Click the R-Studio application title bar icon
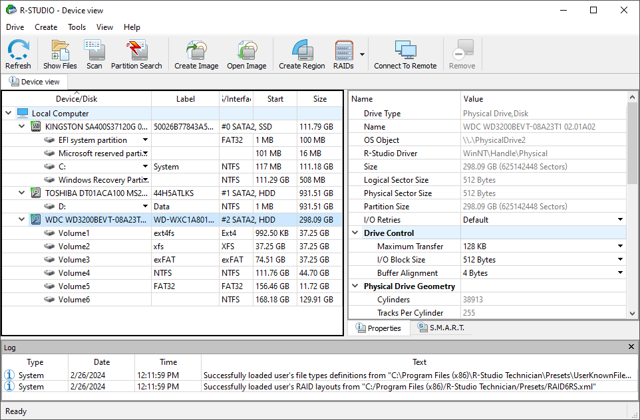 (11, 10)
